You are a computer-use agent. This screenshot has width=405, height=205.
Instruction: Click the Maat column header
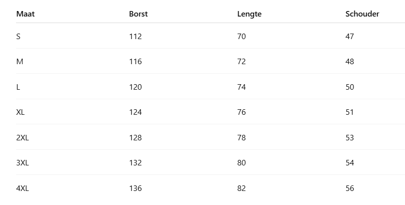coord(26,14)
